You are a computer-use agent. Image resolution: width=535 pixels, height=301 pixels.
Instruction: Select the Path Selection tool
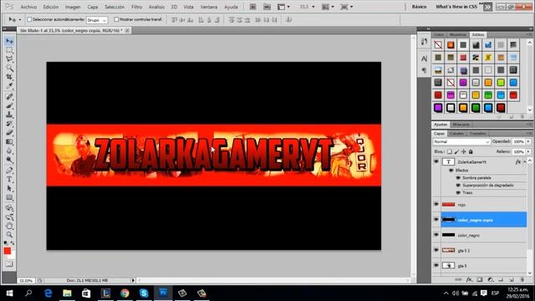[9, 188]
